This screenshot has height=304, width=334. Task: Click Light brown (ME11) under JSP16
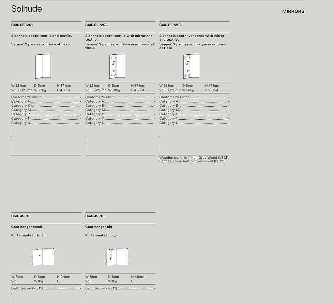coord(120,288)
